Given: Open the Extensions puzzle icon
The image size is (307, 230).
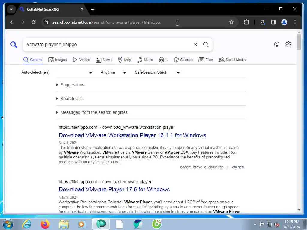Looking at the screenshot, I should coord(246,22).
